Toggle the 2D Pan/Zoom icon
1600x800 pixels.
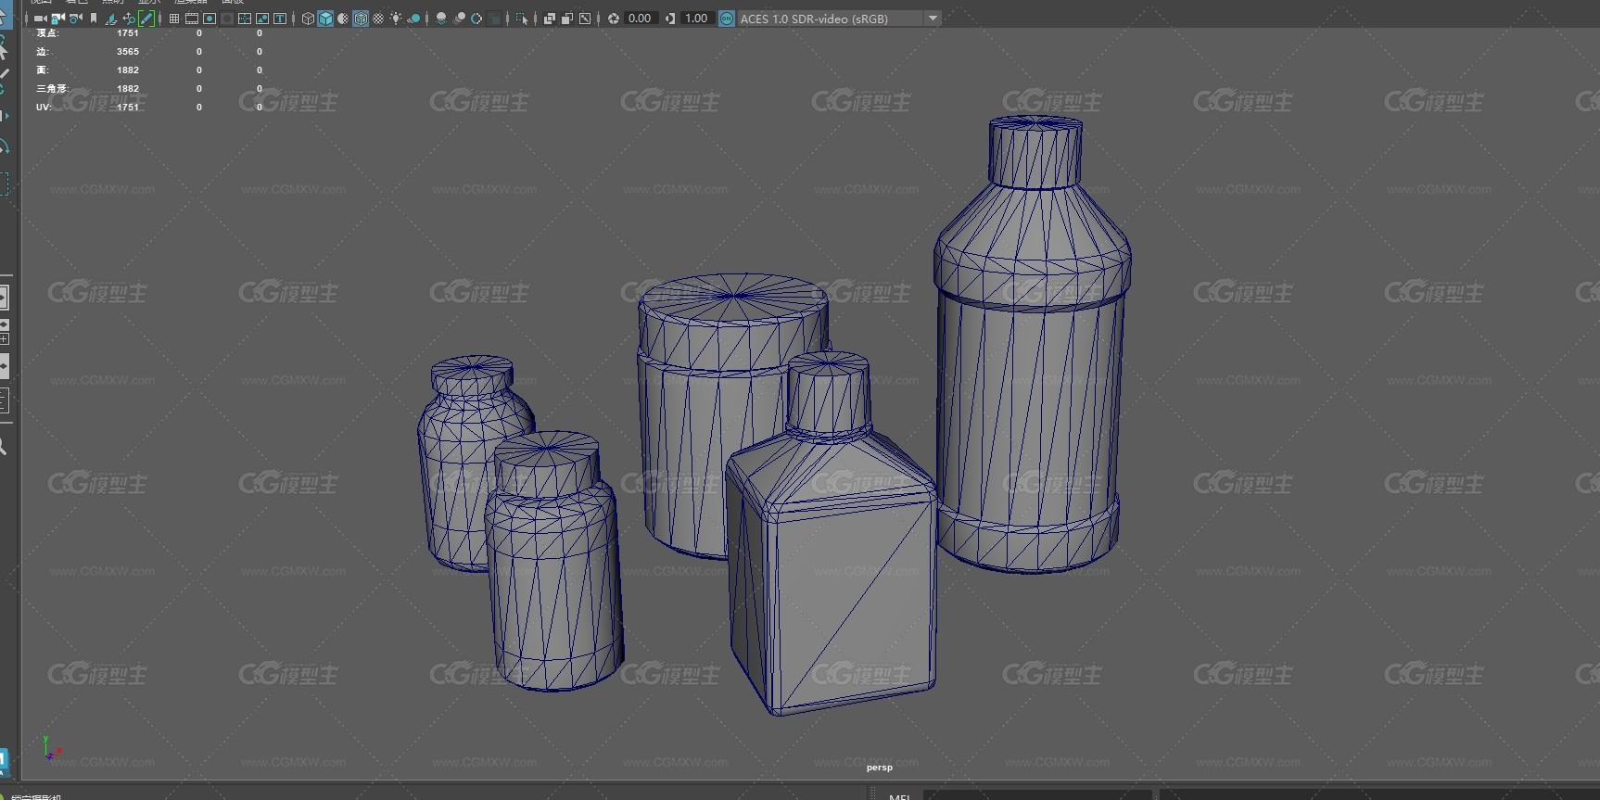(x=129, y=19)
